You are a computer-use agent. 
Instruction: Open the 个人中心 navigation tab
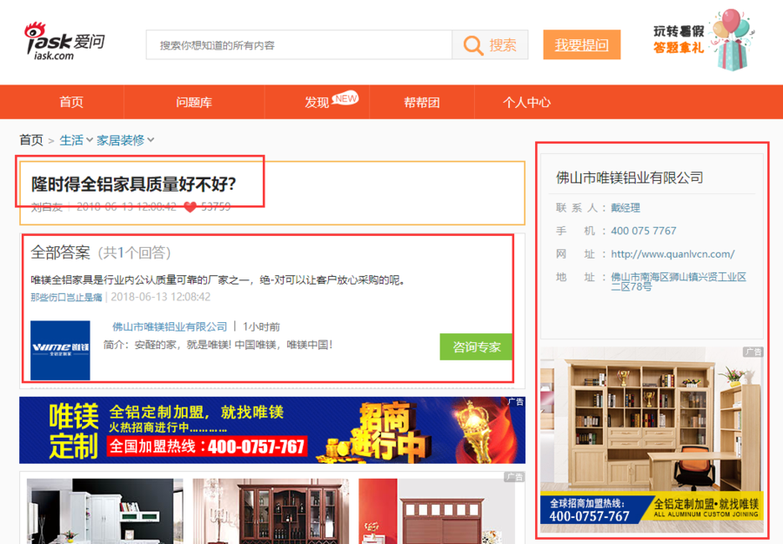[526, 103]
